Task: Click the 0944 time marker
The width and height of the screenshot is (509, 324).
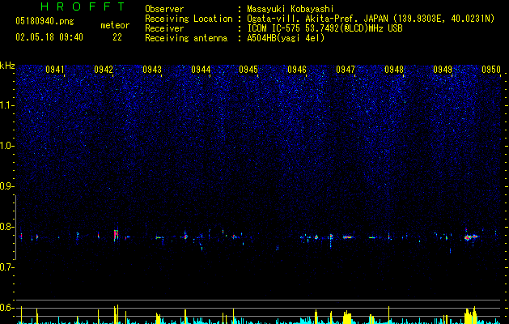Action: click(201, 70)
